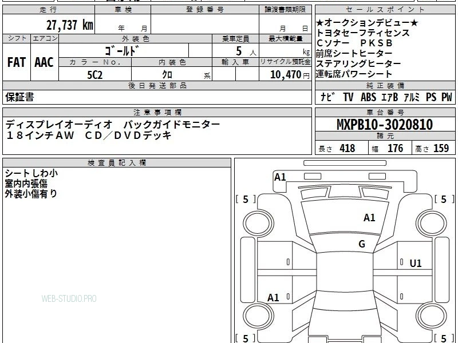Image resolution: width=458 pixels, height=343 pixels.
Task: Click the 保証書 entry
Action: [19, 97]
